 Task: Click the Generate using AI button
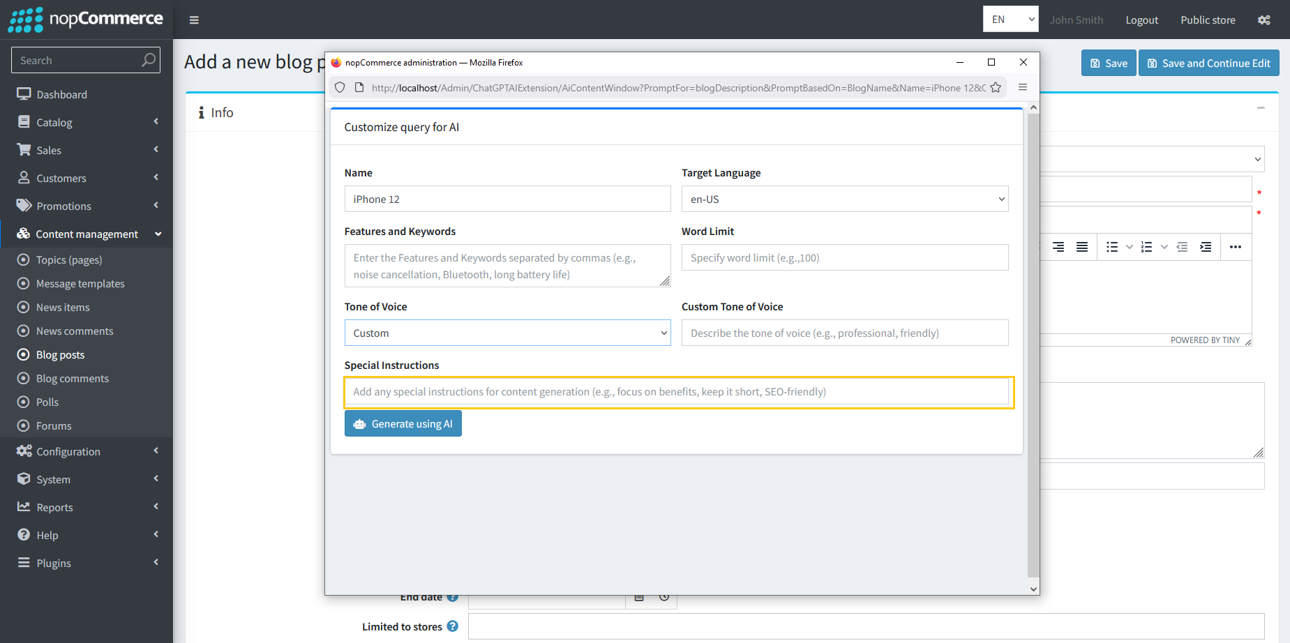[x=403, y=423]
